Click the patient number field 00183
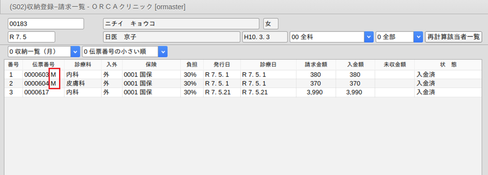Screen dimensions: 488x175 [x=45, y=24]
